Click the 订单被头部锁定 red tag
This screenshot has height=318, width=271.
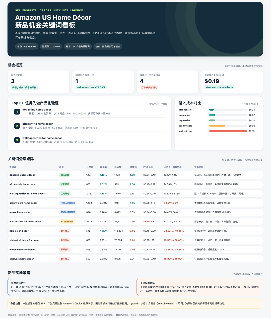tap(149, 88)
